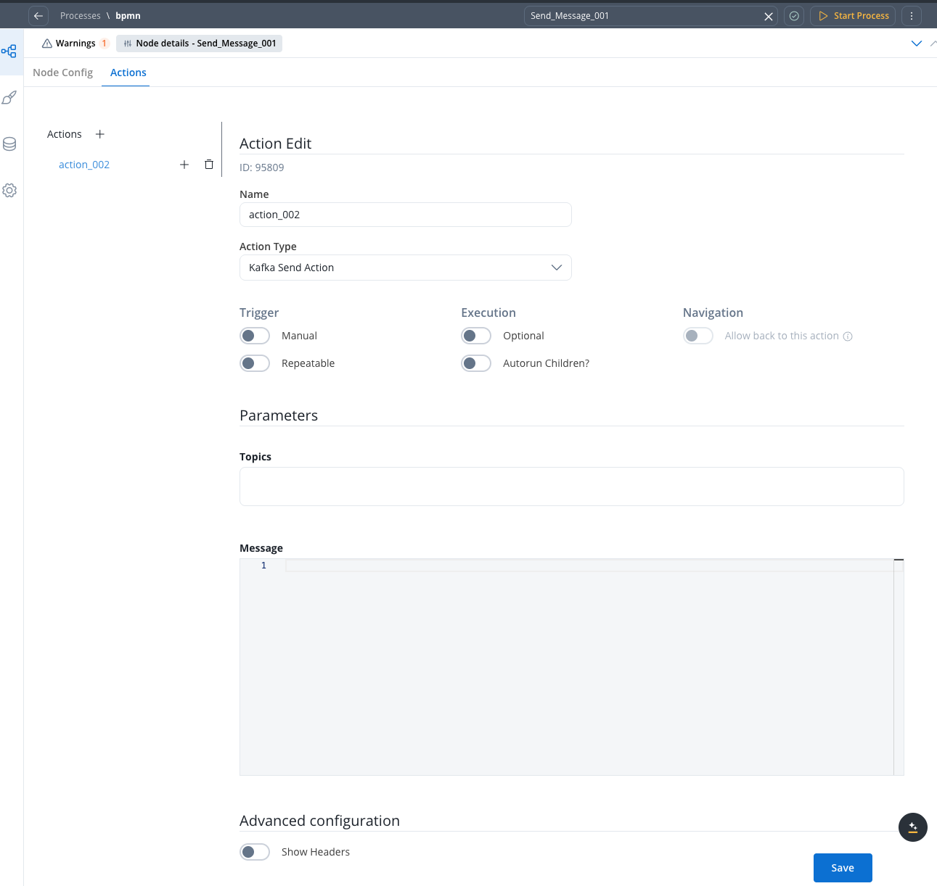Clear the Send_Message_001 search field
Screen dimensions: 937x886
pos(769,17)
